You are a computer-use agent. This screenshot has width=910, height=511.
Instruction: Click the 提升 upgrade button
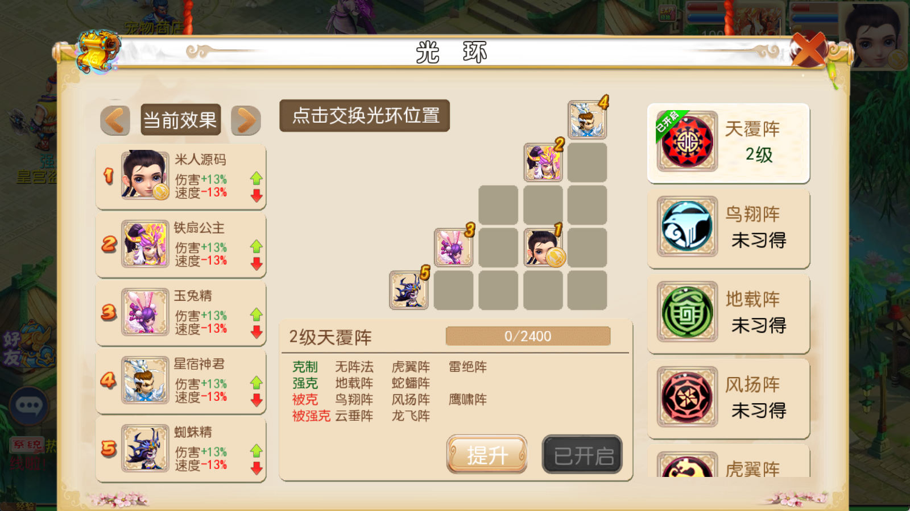487,454
